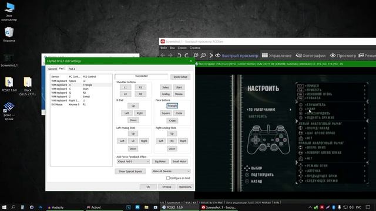The image size is (376, 211).
Task: Switch to the Pad 1 tab
Action: point(62,69)
